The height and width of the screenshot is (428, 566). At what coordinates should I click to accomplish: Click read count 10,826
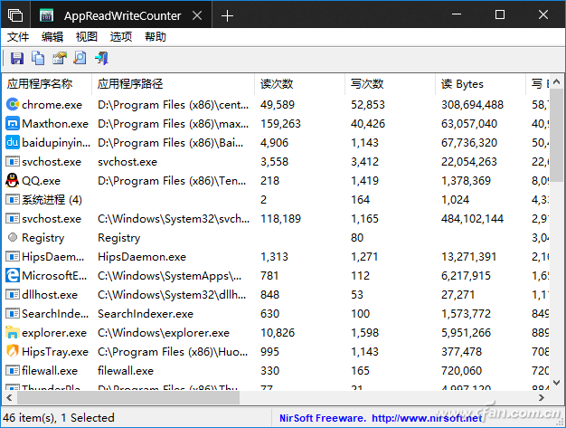[x=278, y=333]
